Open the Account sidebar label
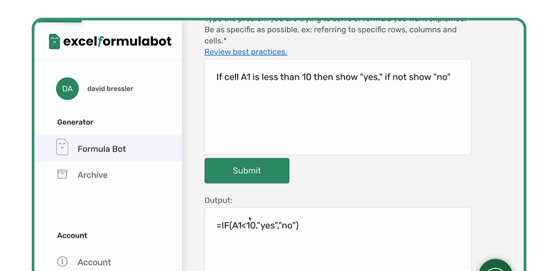The image size is (557, 271). [x=94, y=262]
